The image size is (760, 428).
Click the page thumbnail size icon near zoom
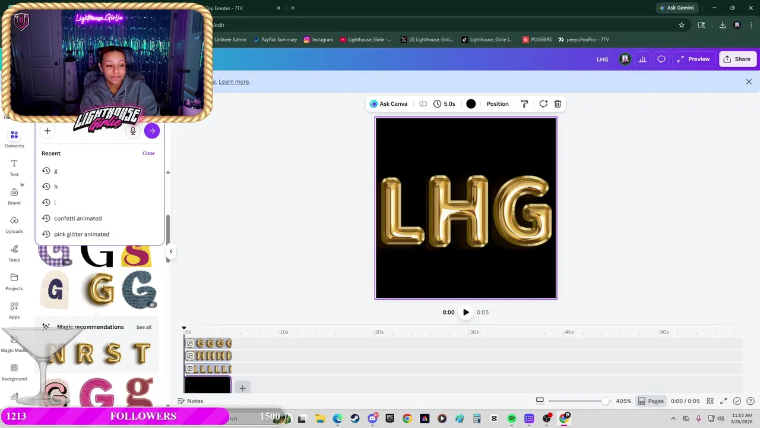pyautogui.click(x=540, y=401)
